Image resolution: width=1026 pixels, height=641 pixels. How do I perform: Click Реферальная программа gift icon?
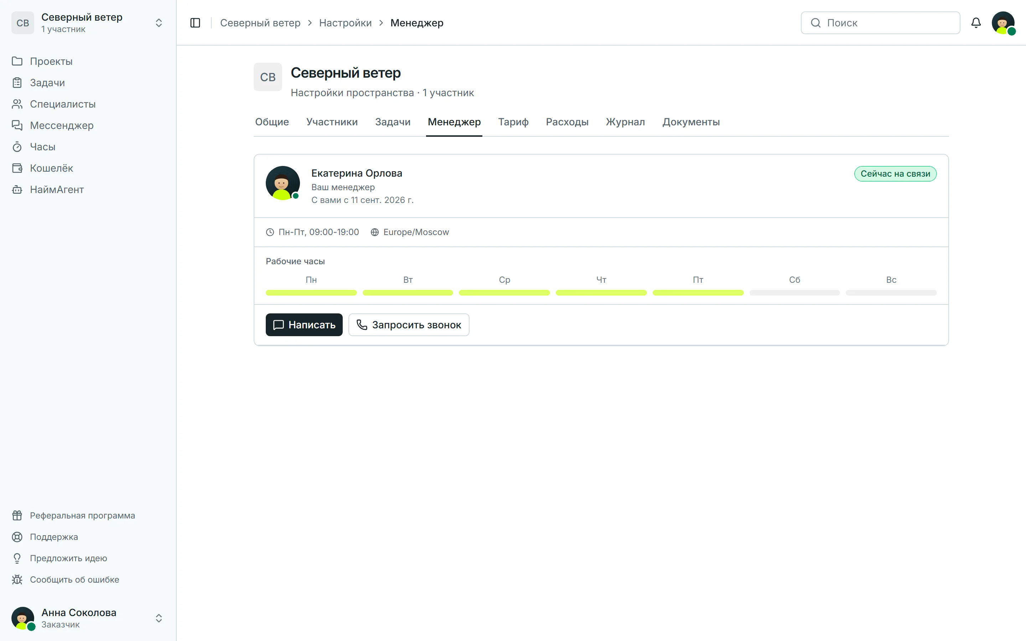click(x=17, y=516)
